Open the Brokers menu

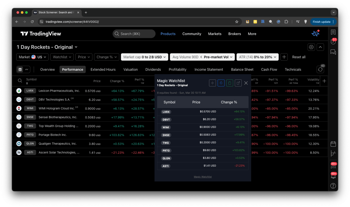tap(235, 34)
